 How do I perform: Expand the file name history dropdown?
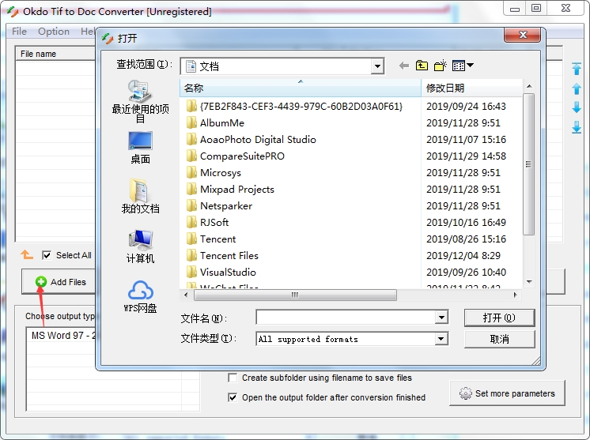[x=441, y=318]
